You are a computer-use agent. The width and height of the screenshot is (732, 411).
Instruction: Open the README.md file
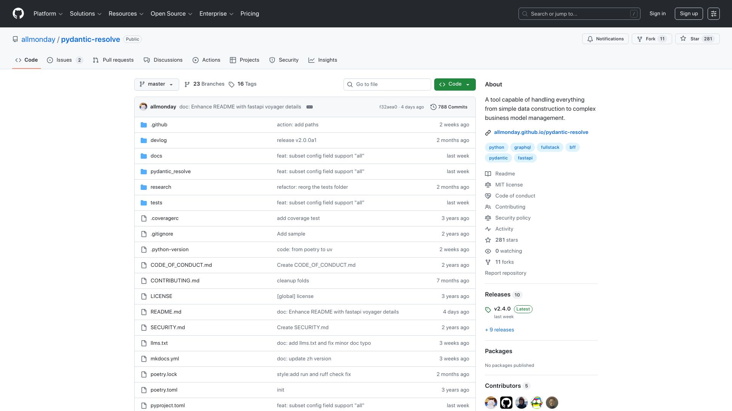point(166,312)
